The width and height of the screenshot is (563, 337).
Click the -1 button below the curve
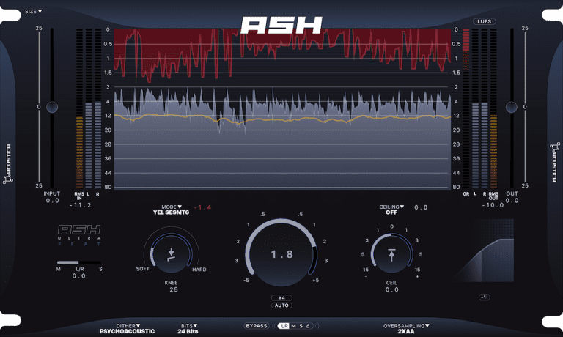click(x=482, y=297)
